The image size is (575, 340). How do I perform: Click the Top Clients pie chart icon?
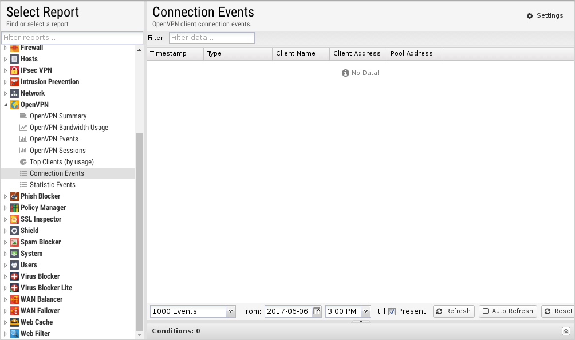point(23,162)
